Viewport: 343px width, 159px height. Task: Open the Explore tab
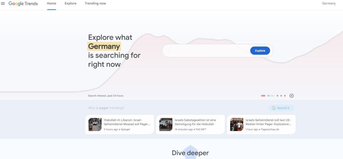pos(70,3)
